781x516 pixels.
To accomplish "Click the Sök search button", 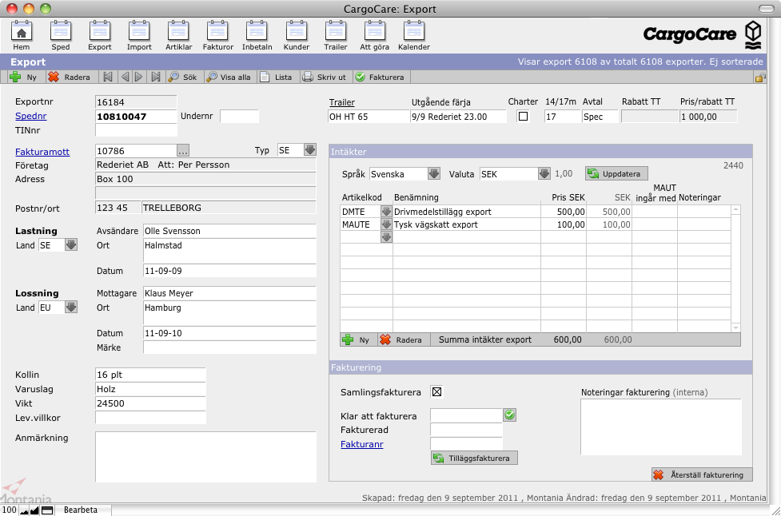I will point(183,77).
